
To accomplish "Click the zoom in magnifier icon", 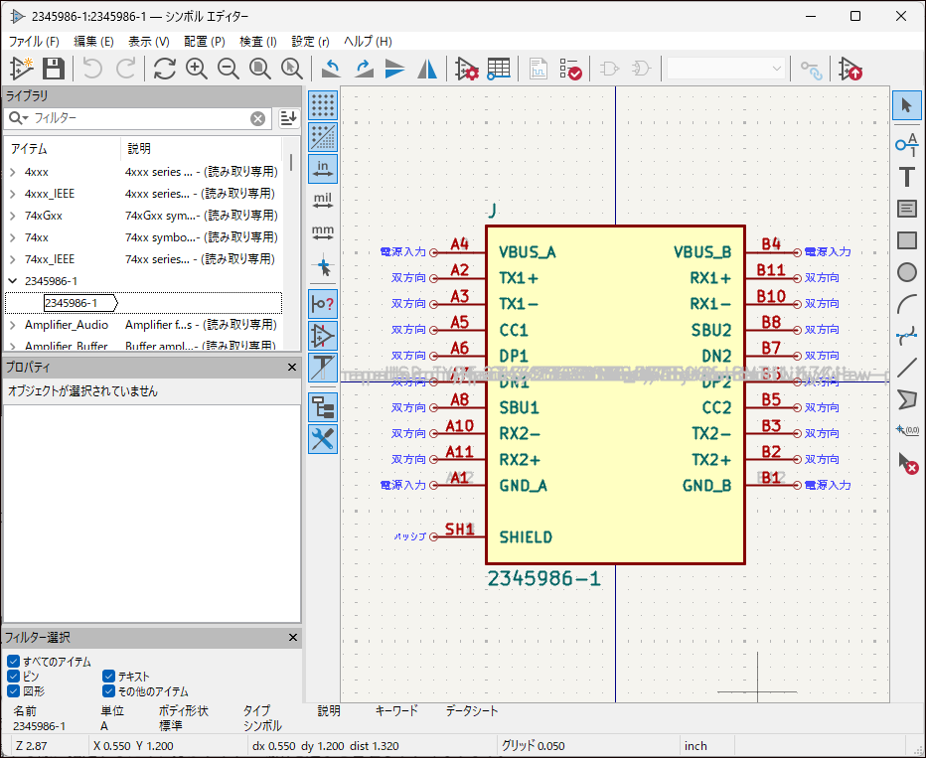I will pos(197,69).
